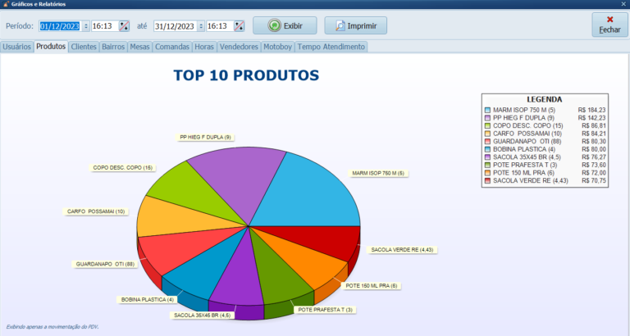Click the 'LEGENDA' heading
This screenshot has width=630, height=336.
[x=545, y=99]
